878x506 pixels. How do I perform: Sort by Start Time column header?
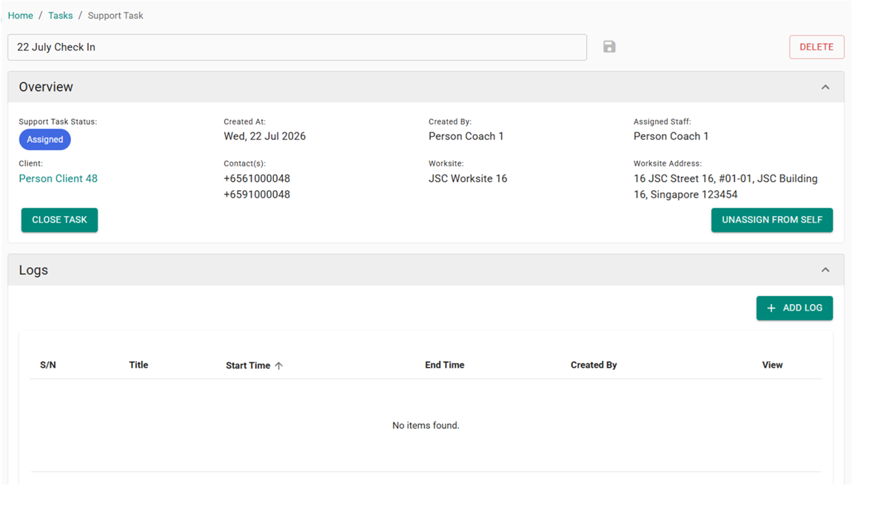(248, 365)
